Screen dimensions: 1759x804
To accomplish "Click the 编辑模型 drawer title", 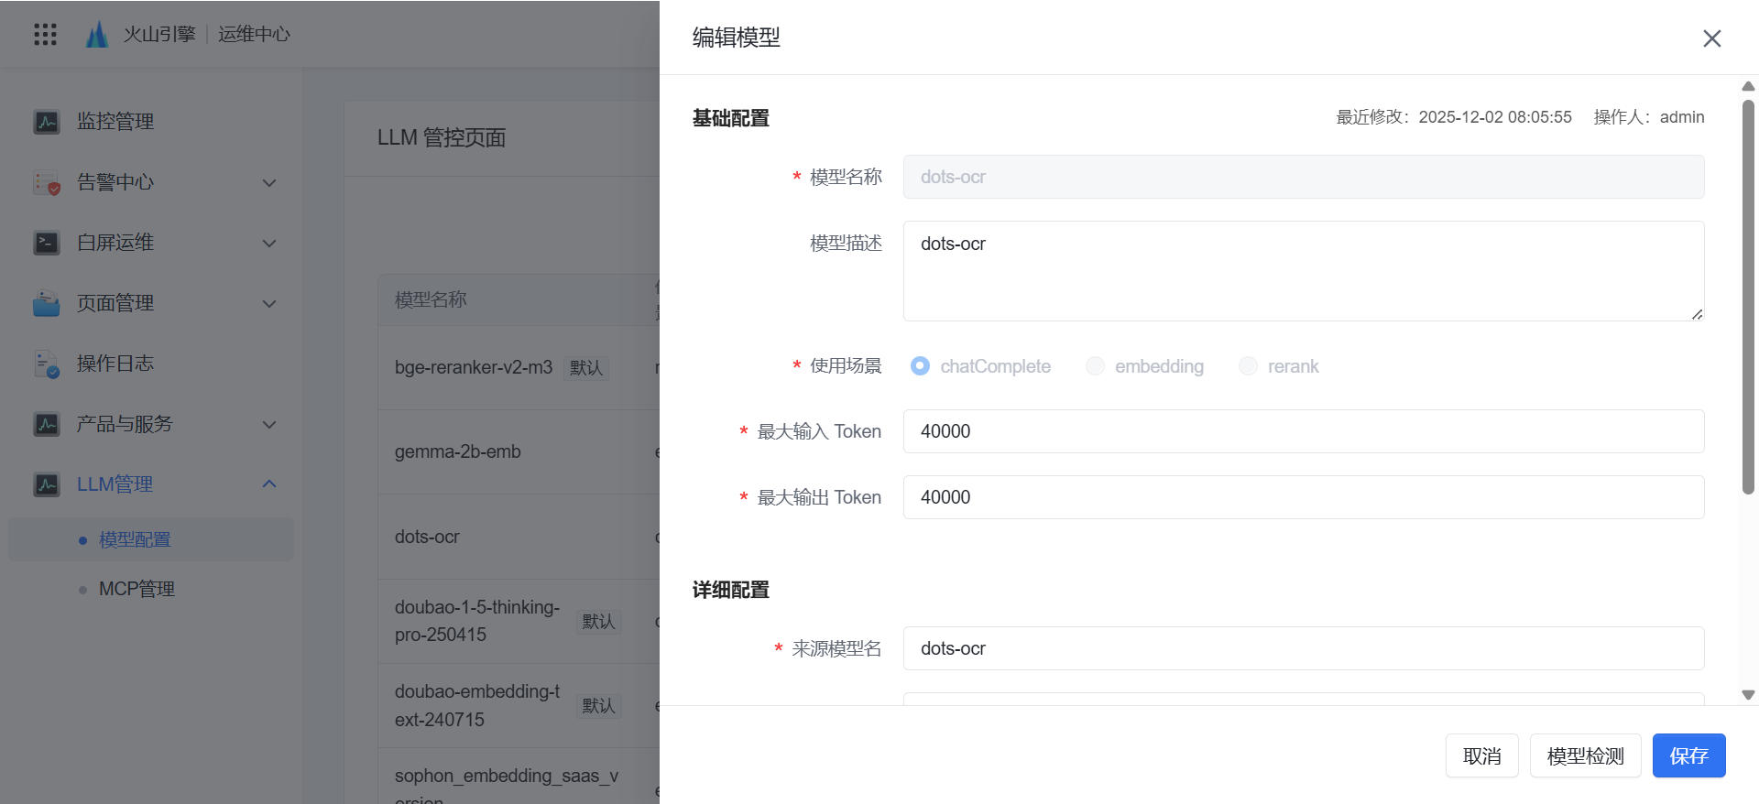I will click(x=737, y=38).
